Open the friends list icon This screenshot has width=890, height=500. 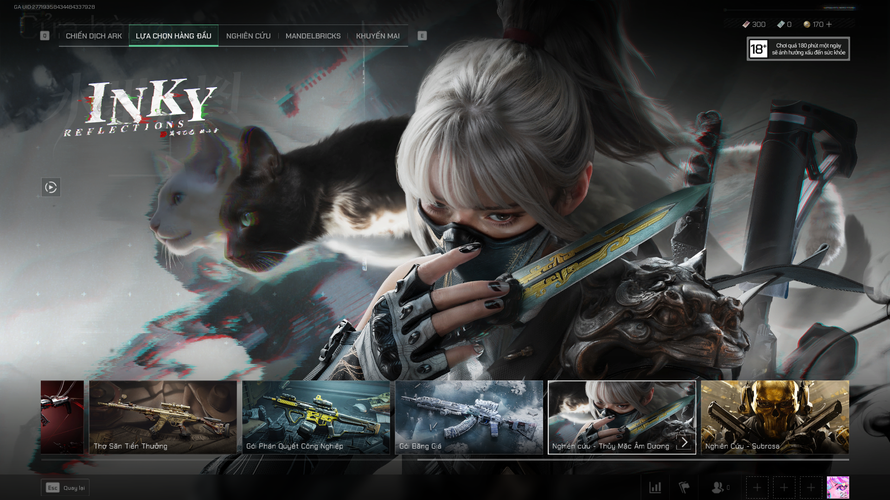coord(718,487)
